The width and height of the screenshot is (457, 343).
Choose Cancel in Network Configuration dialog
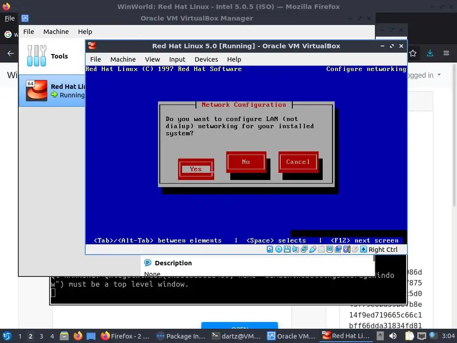click(x=298, y=162)
